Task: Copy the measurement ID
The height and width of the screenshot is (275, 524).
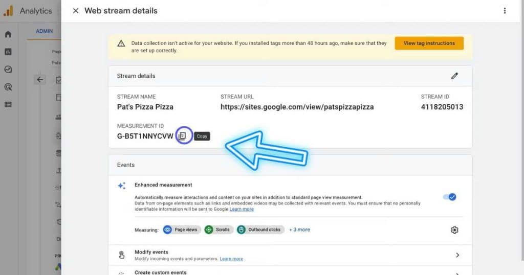Action: [183, 136]
